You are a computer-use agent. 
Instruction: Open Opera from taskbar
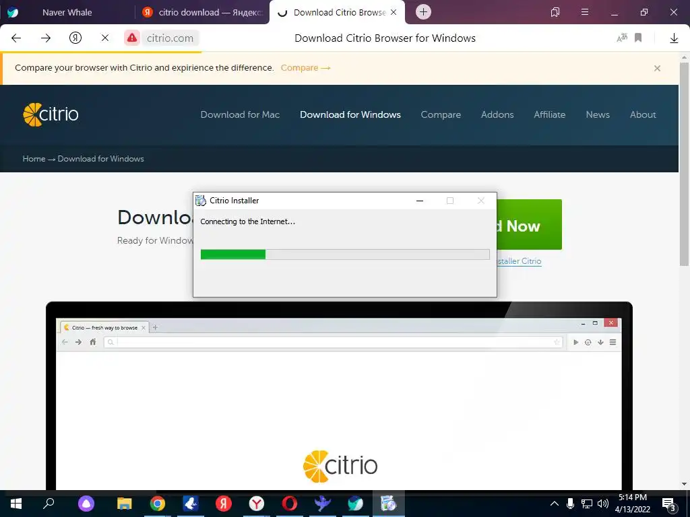coord(290,504)
